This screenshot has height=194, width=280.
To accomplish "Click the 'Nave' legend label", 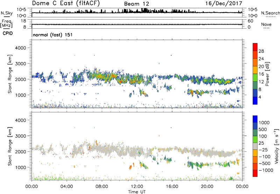I will pos(266,25).
